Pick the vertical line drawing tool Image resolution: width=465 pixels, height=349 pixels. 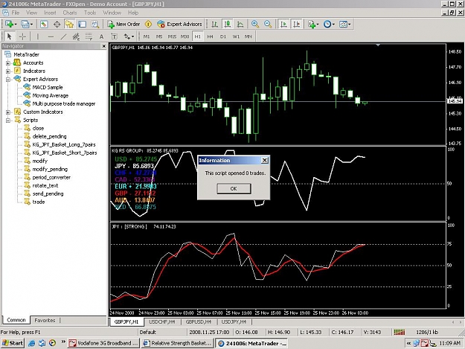click(x=38, y=36)
